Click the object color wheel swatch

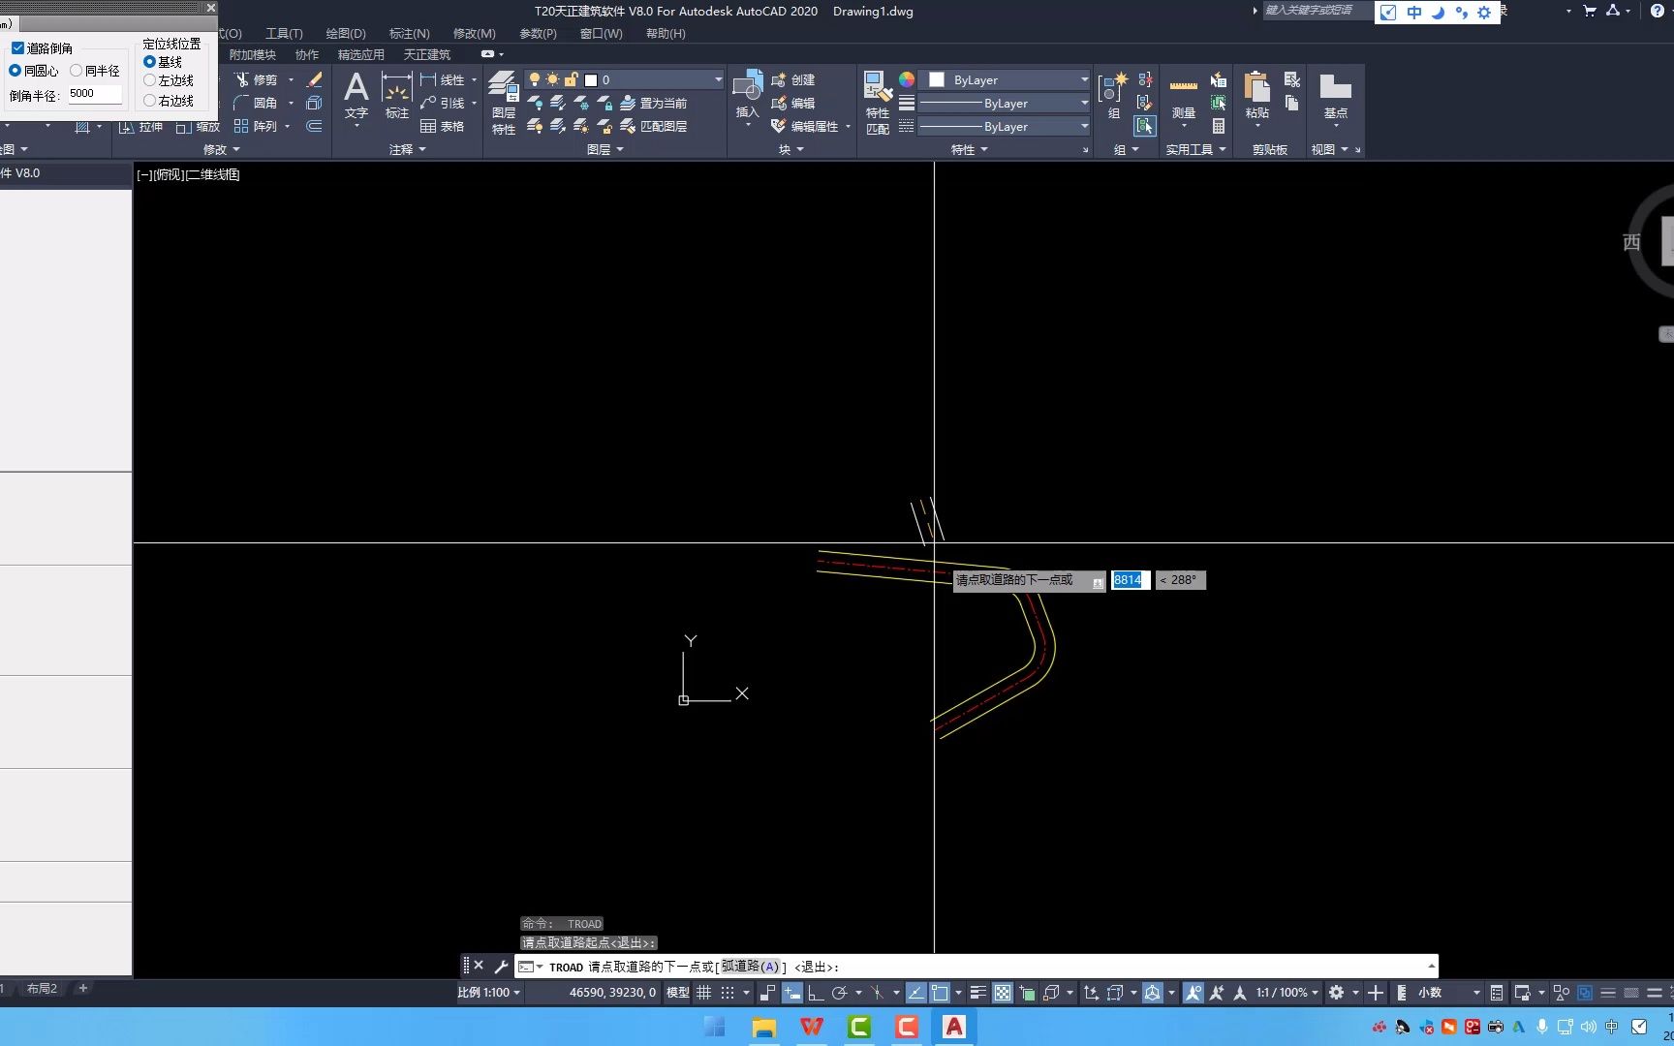pos(907,79)
